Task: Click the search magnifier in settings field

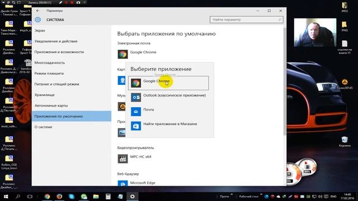Action: [x=280, y=20]
